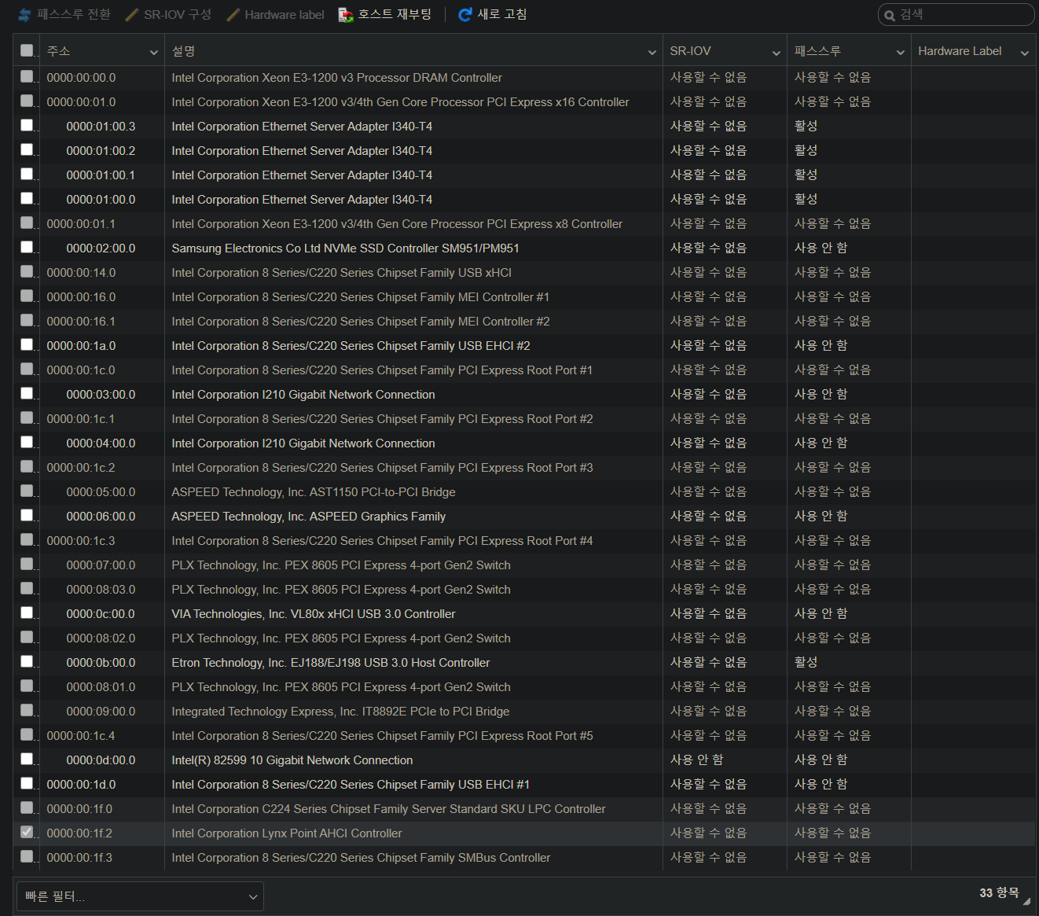1039x916 pixels.
Task: Open the 설명 column dropdown arrow
Action: (652, 52)
